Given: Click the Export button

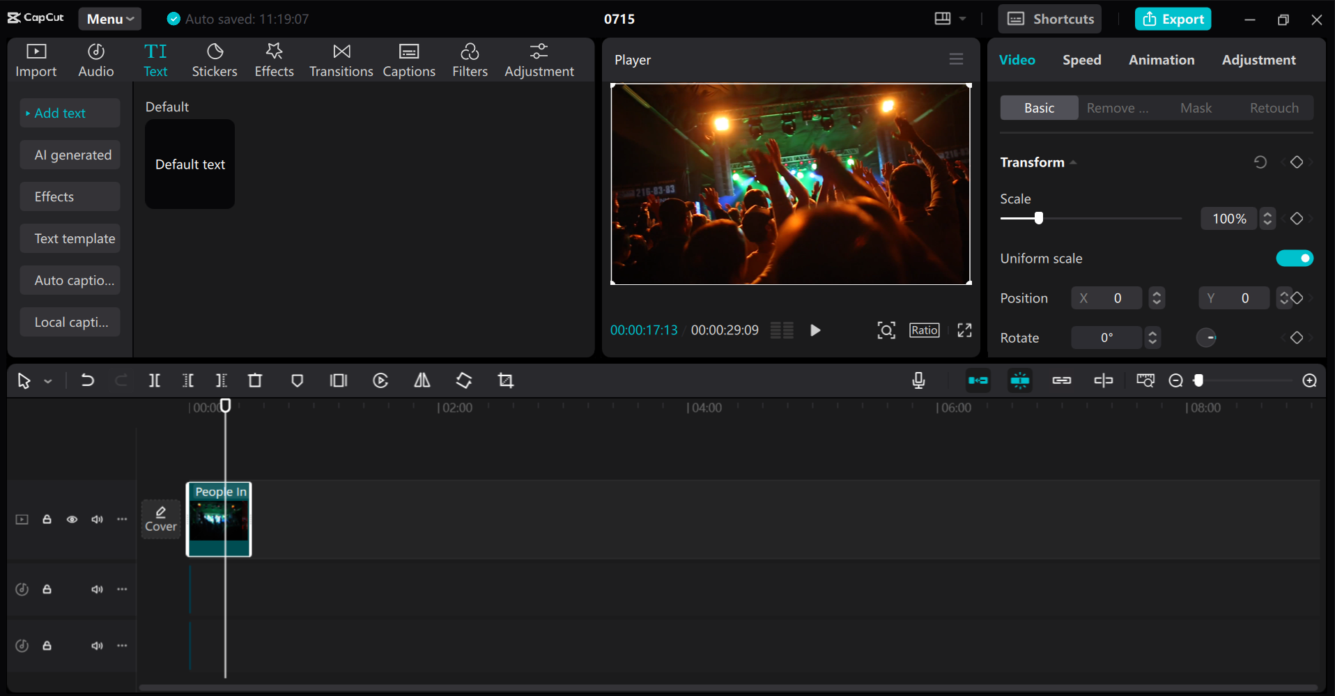Looking at the screenshot, I should click(x=1173, y=19).
